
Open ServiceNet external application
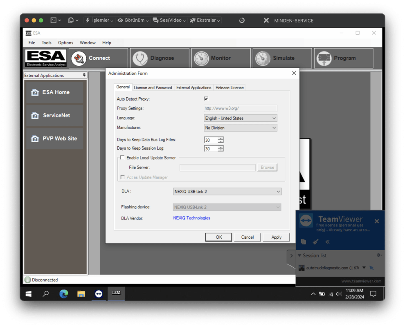(55, 115)
